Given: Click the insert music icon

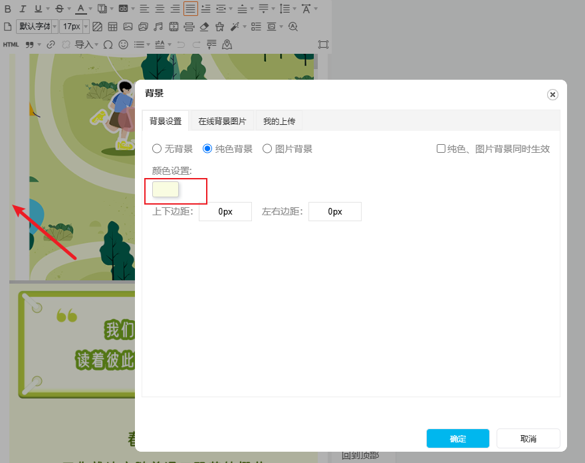Looking at the screenshot, I should [x=158, y=27].
